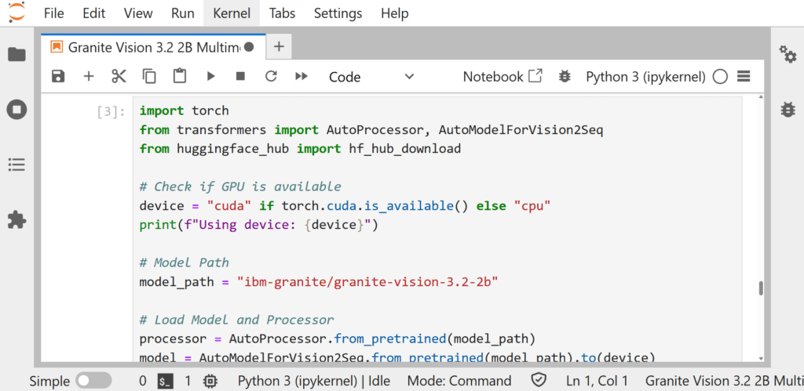Open notebook in the Notebook interface
This screenshot has width=804, height=391.
coord(502,77)
